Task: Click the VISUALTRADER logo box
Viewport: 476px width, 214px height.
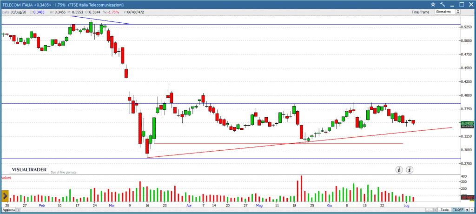Action: [x=29, y=170]
